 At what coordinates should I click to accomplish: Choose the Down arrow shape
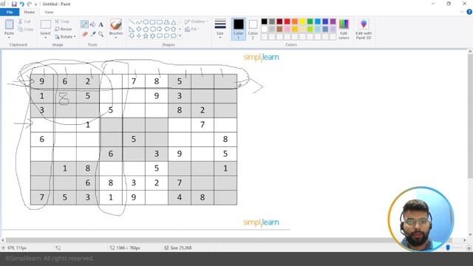(x=132, y=36)
